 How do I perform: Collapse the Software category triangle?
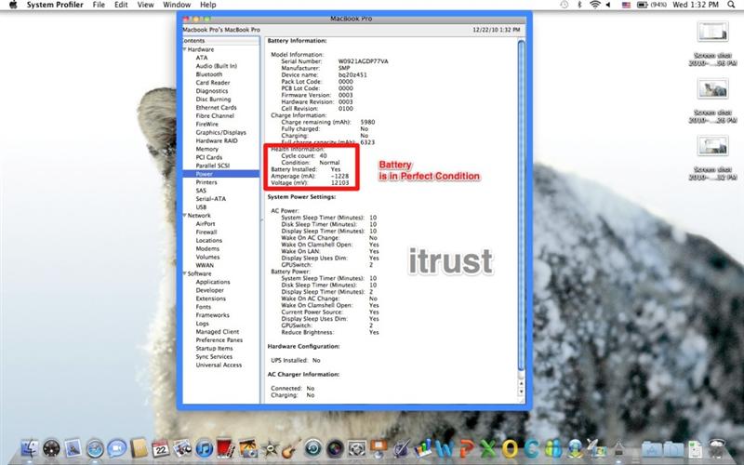(x=185, y=273)
